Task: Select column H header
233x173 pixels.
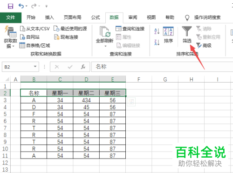Action: (192, 79)
